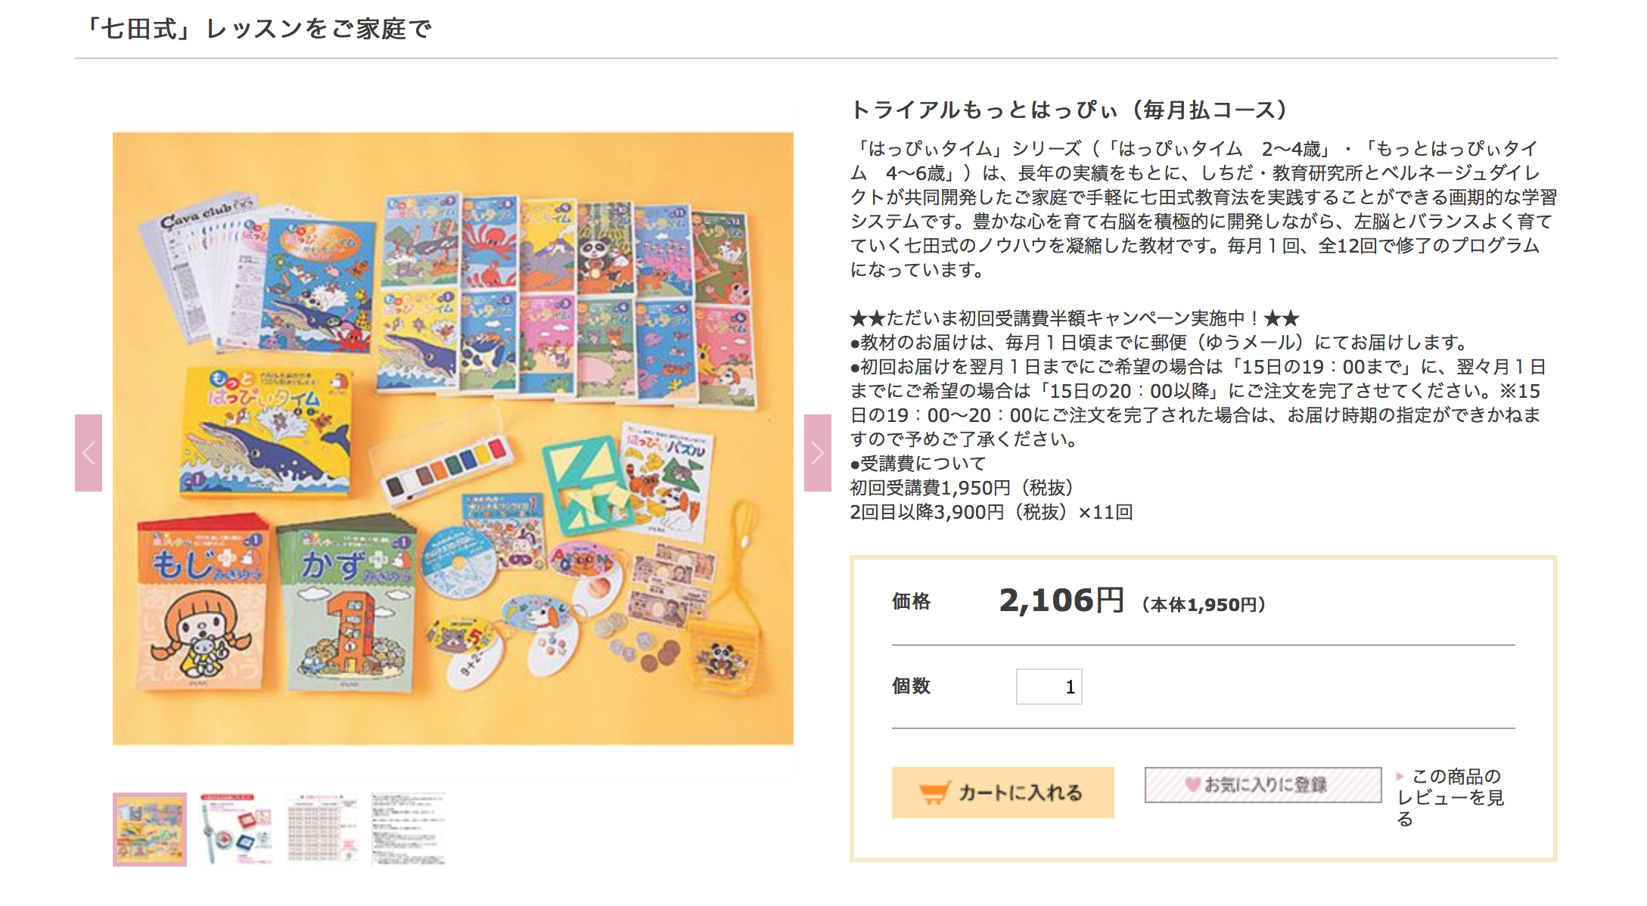1647x906 pixels.
Task: Register the favorite via お気に入りに登録
Action: (1263, 784)
